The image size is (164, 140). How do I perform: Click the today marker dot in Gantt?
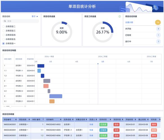pyautogui.click(x=98, y=64)
